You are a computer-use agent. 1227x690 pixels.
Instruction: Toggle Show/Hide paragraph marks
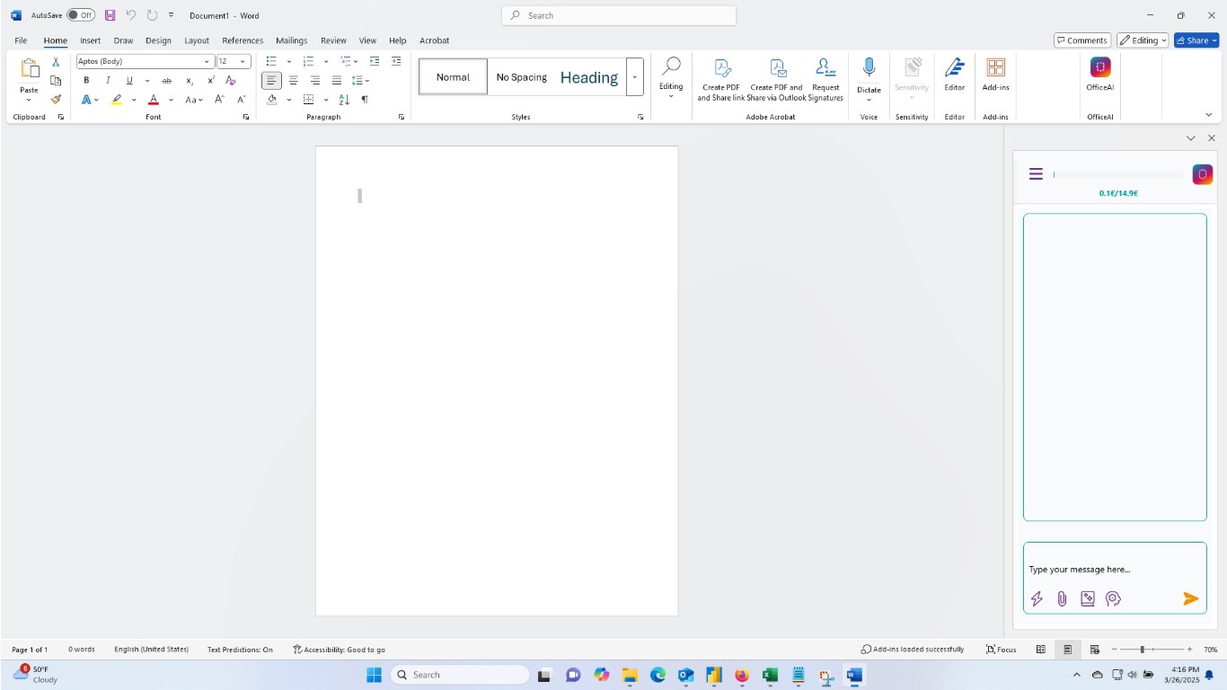pos(365,100)
